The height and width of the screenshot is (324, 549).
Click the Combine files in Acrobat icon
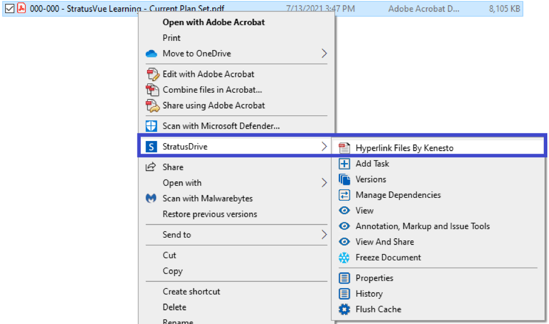tap(152, 90)
